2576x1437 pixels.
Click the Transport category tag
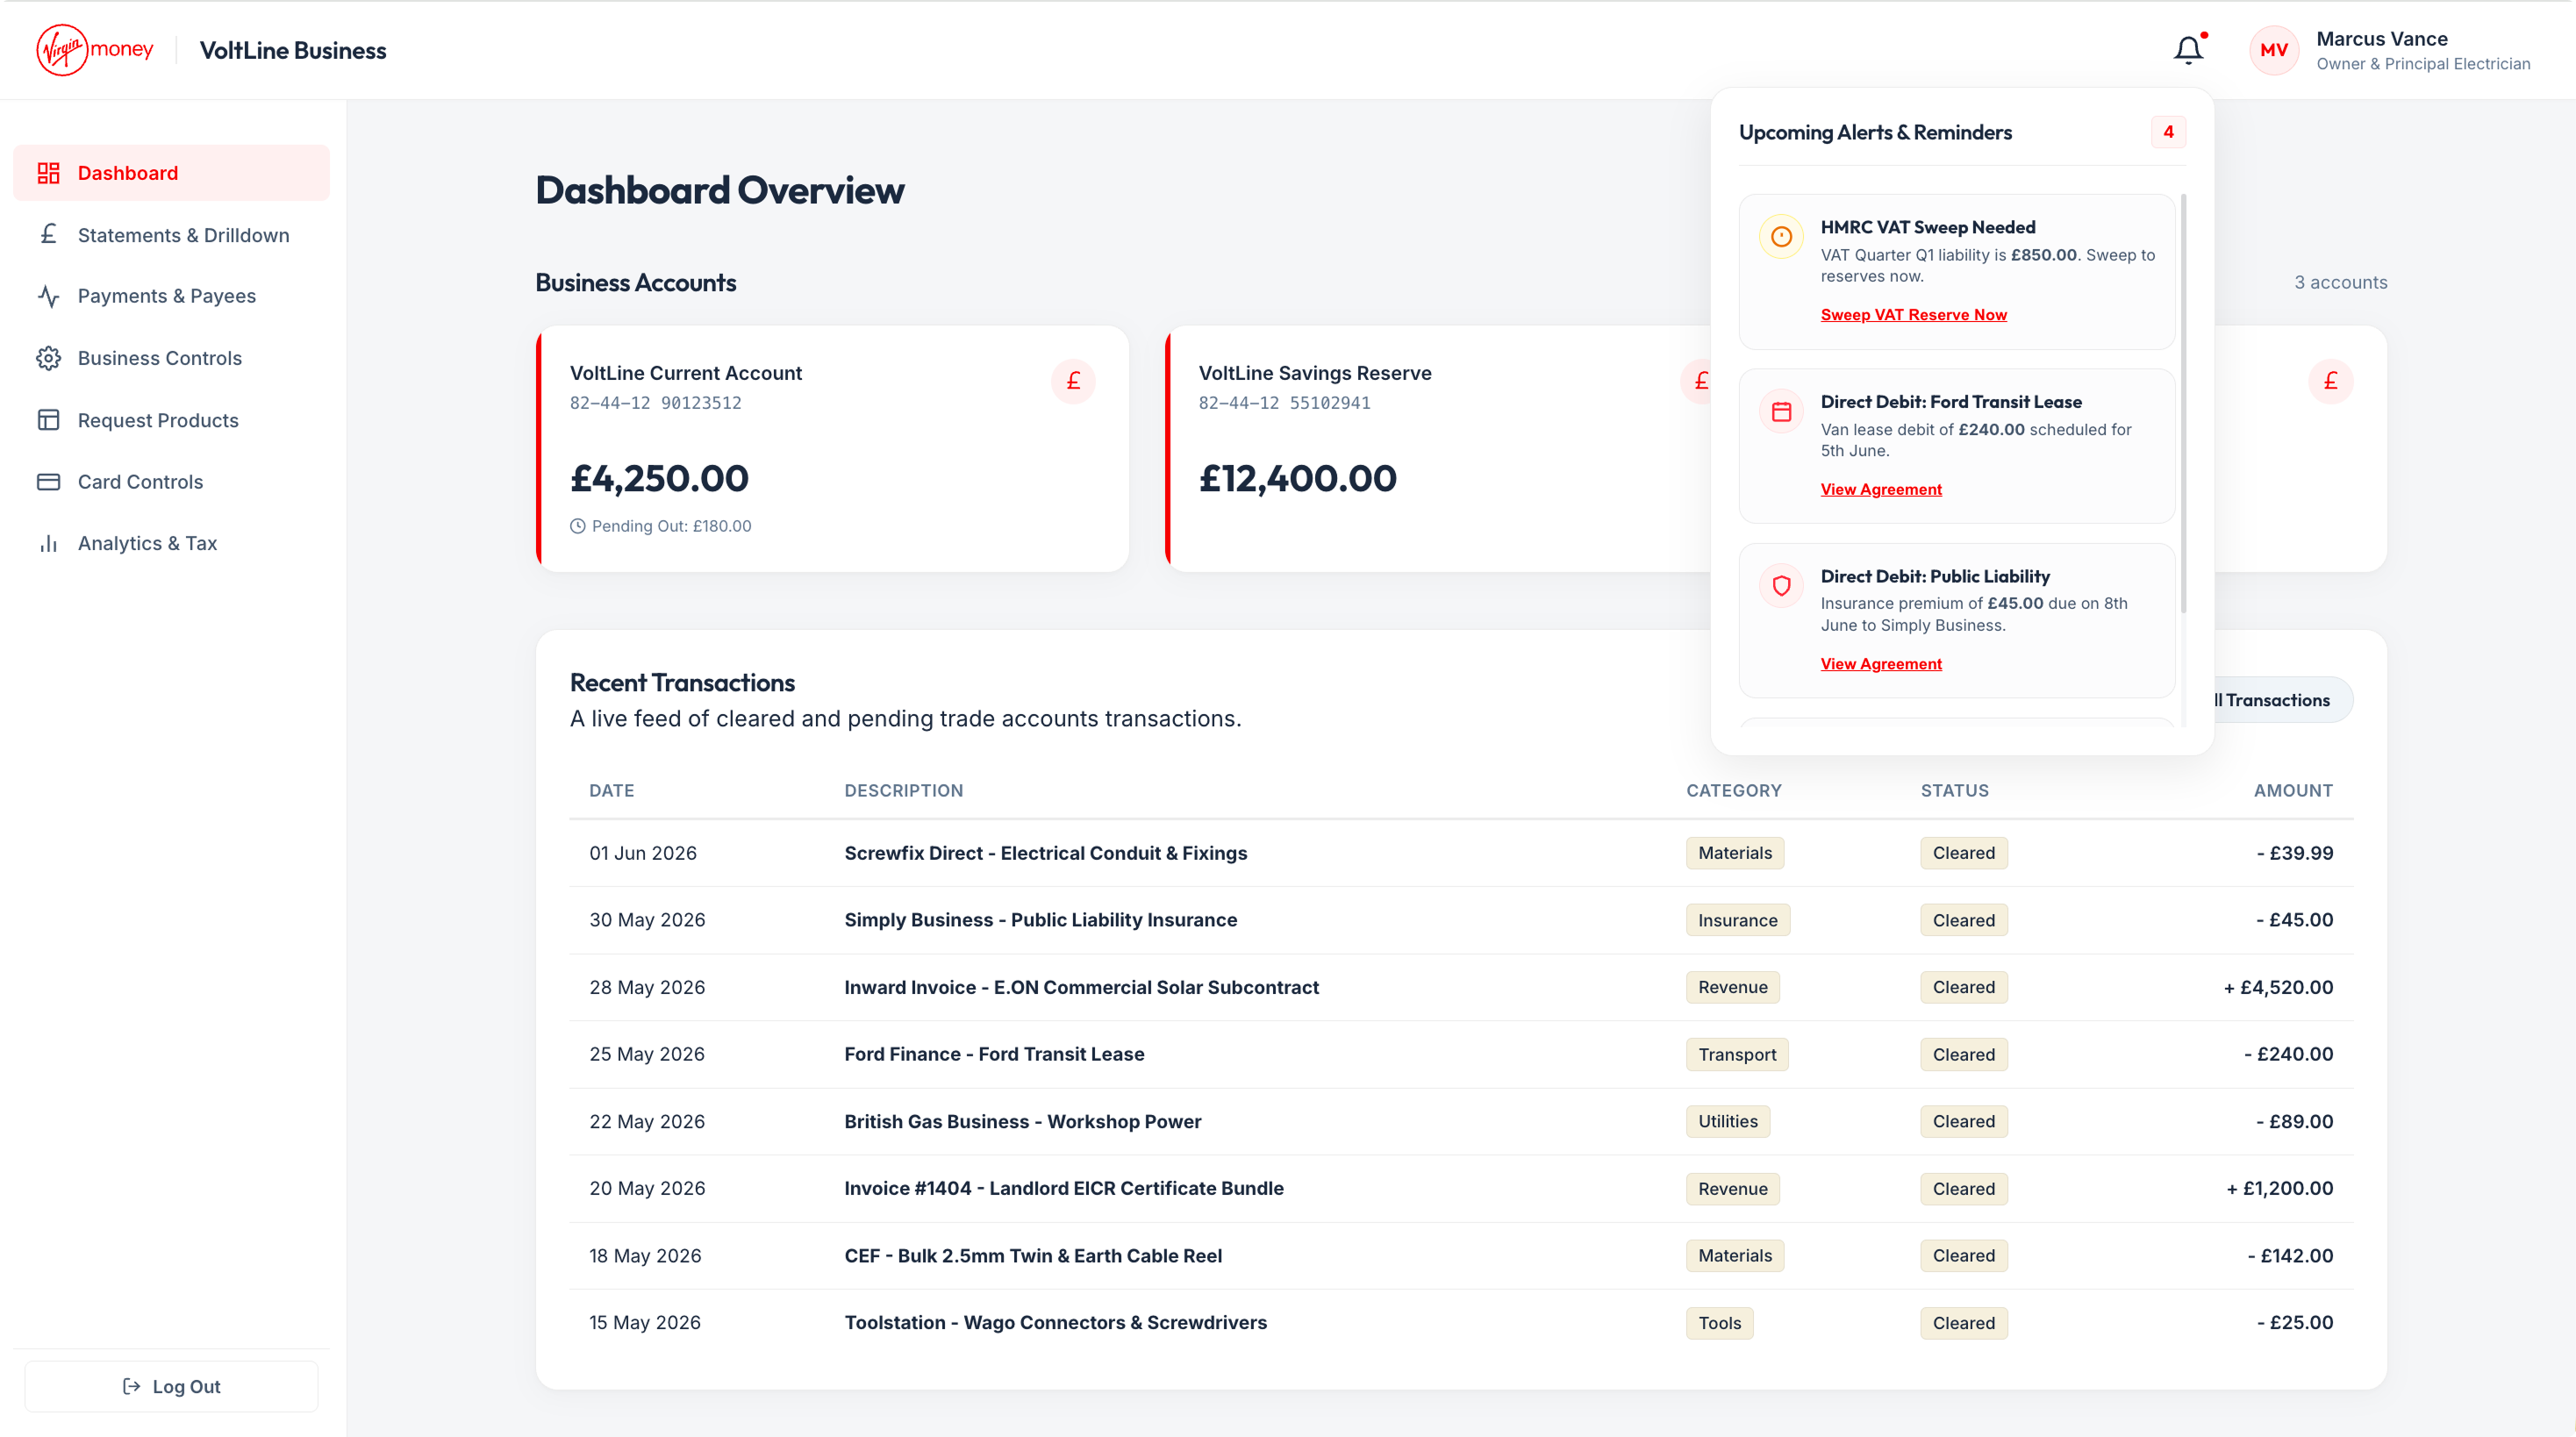pyautogui.click(x=1736, y=1054)
